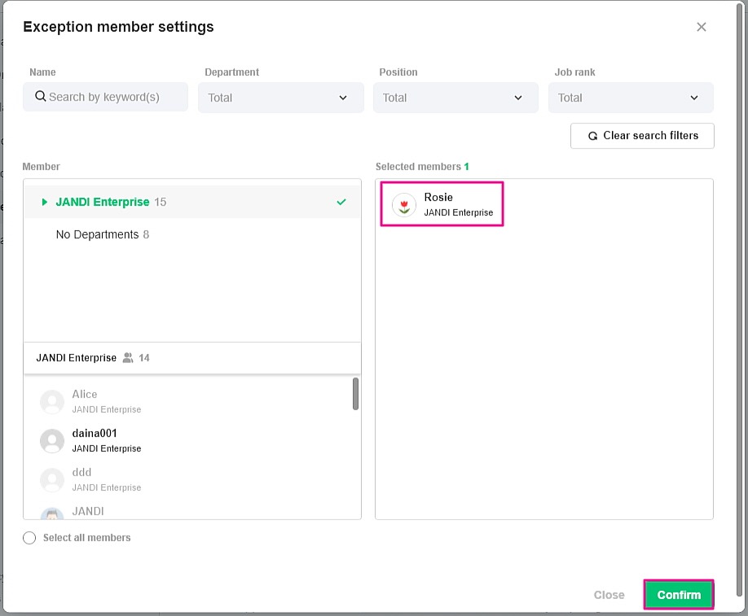Open the Job rank dropdown
The image size is (748, 616).
click(x=631, y=98)
